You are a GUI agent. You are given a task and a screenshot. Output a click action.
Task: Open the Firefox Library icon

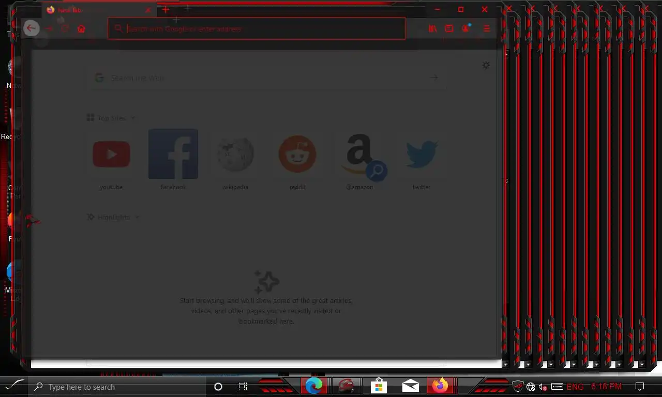433,29
